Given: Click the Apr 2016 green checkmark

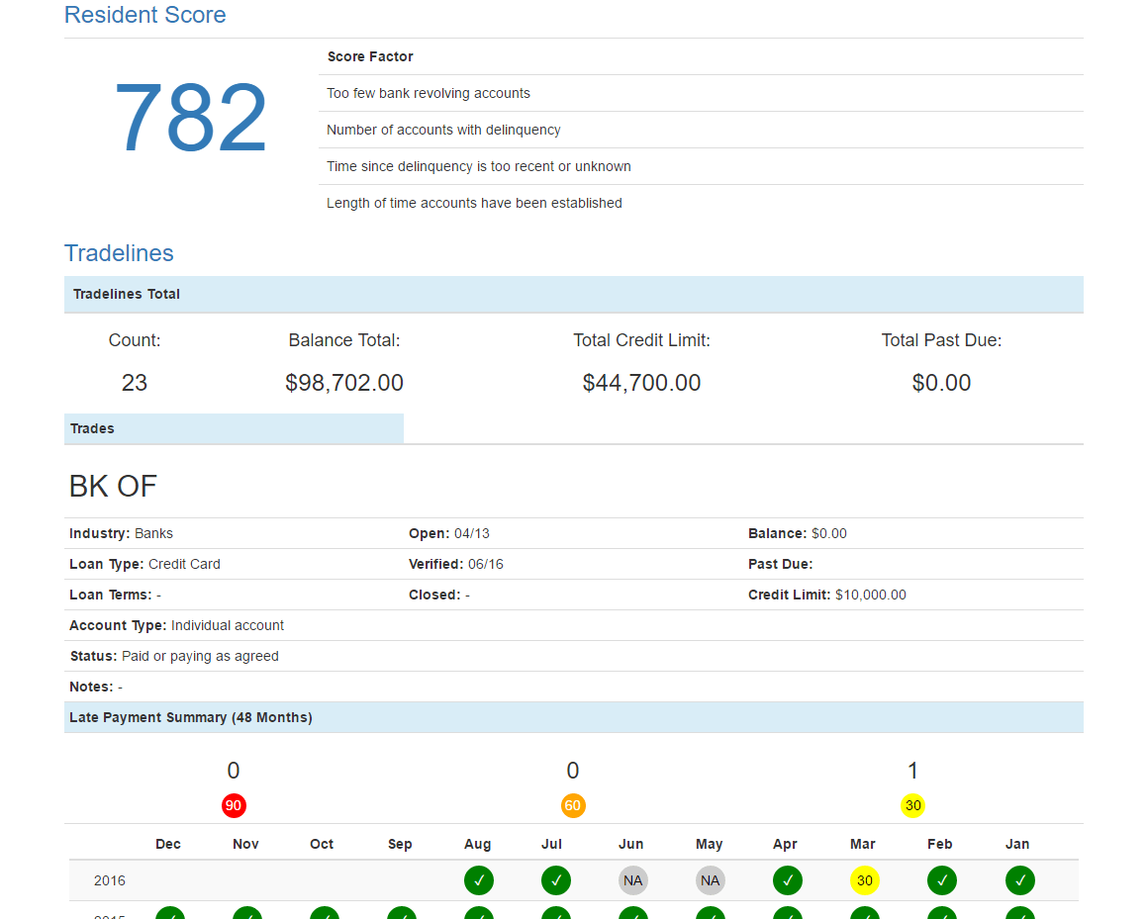Looking at the screenshot, I should [787, 880].
